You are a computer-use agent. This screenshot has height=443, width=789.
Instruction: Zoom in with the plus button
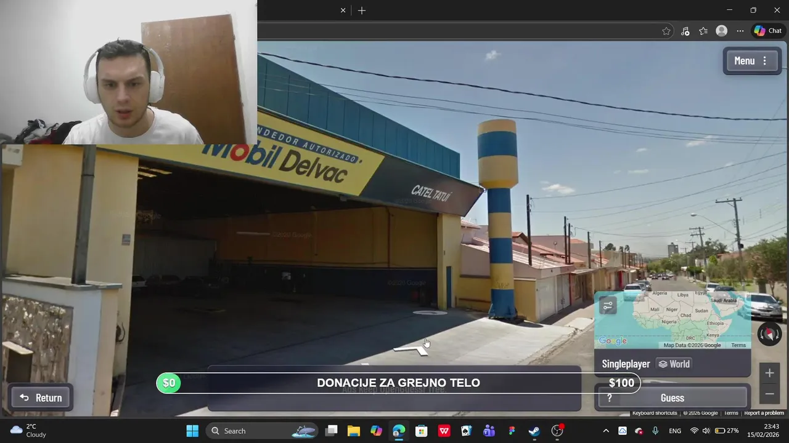769,373
